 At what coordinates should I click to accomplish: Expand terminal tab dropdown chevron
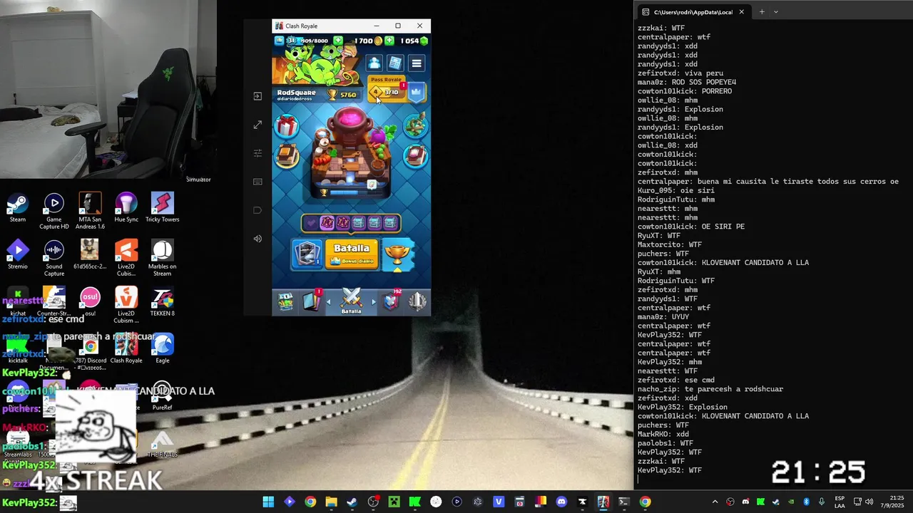point(776,11)
